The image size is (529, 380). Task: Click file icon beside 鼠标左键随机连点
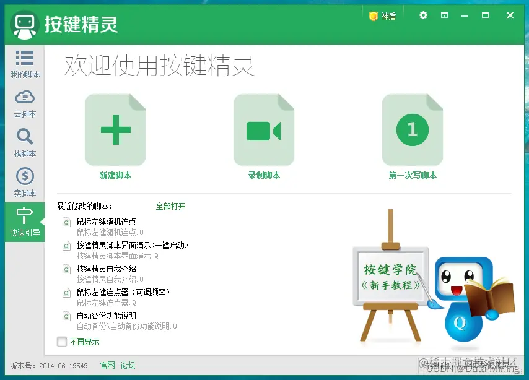pos(66,222)
